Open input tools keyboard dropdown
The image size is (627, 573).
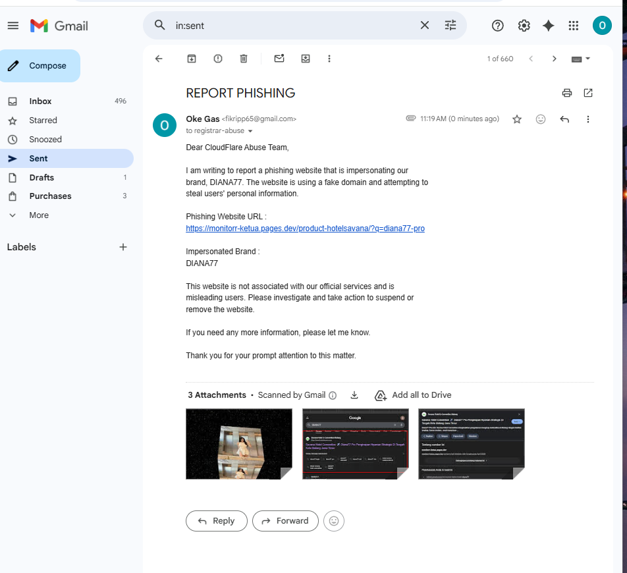[x=581, y=59]
